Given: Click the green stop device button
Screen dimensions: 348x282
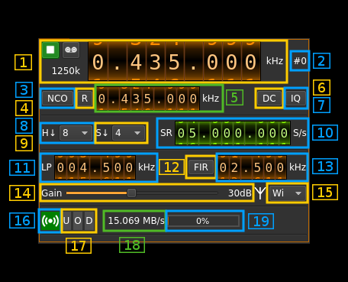Looking at the screenshot, I should click(50, 50).
